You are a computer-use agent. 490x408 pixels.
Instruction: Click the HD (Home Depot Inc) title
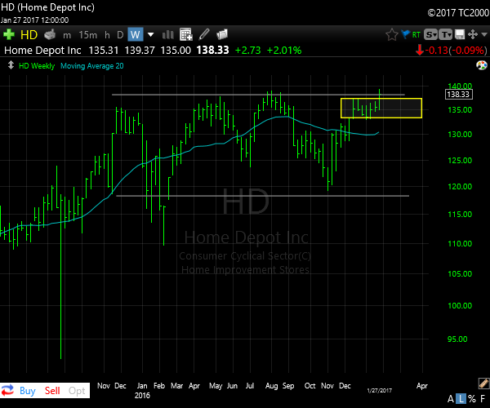[x=47, y=7]
